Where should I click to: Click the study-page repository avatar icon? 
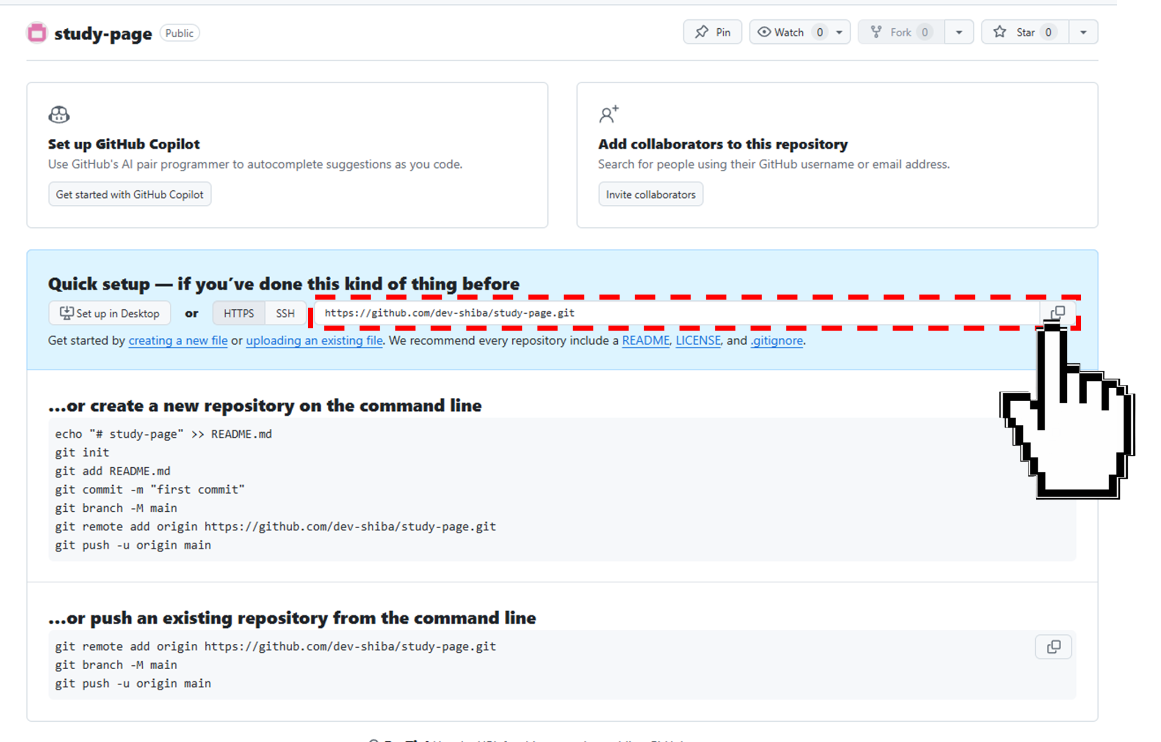tap(37, 33)
